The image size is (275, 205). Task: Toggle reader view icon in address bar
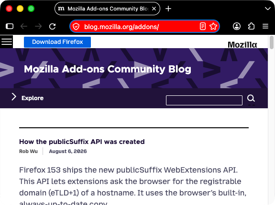(203, 27)
